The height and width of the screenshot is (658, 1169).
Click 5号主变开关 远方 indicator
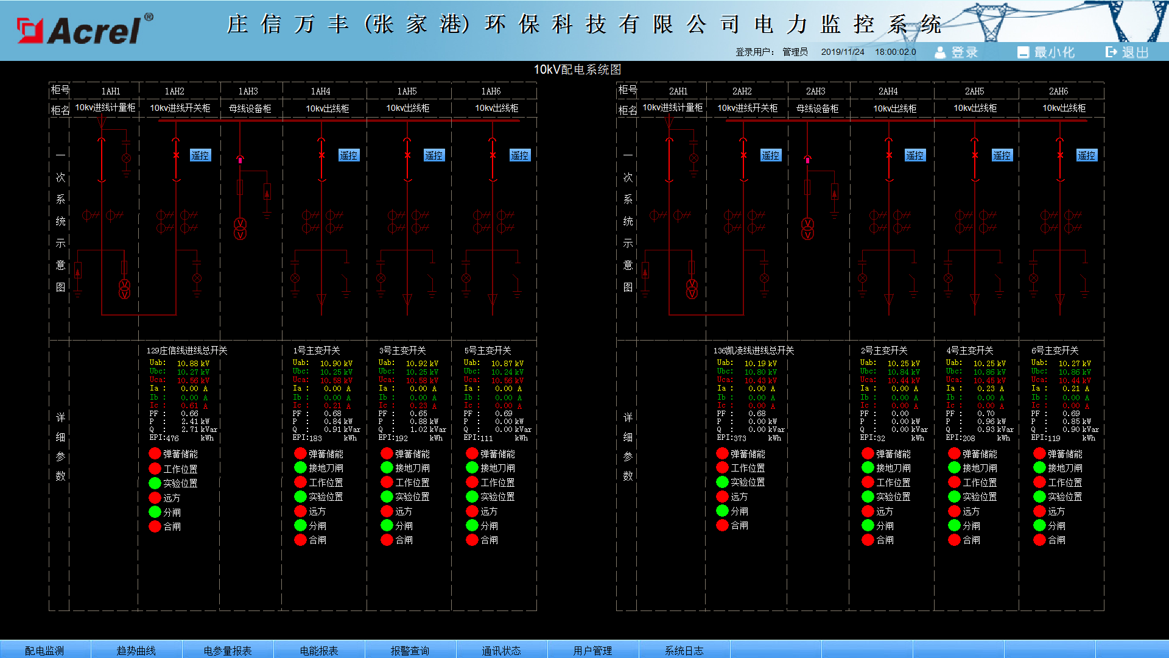(472, 511)
